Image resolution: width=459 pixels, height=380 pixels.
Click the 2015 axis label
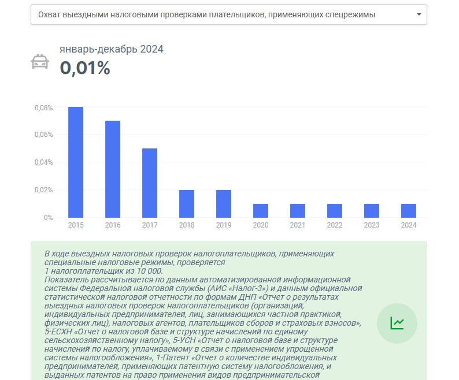click(x=76, y=225)
